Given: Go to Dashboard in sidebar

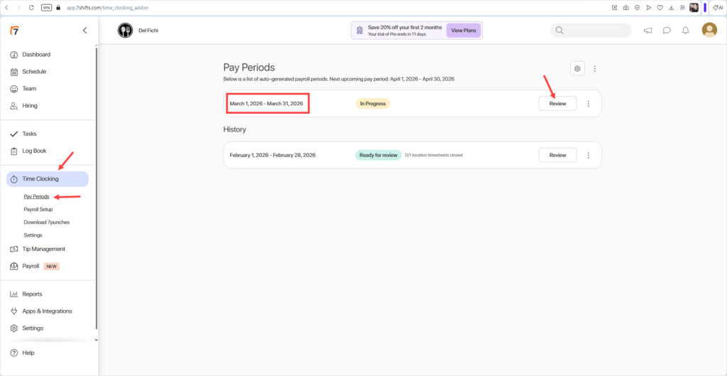Looking at the screenshot, I should pyautogui.click(x=36, y=55).
